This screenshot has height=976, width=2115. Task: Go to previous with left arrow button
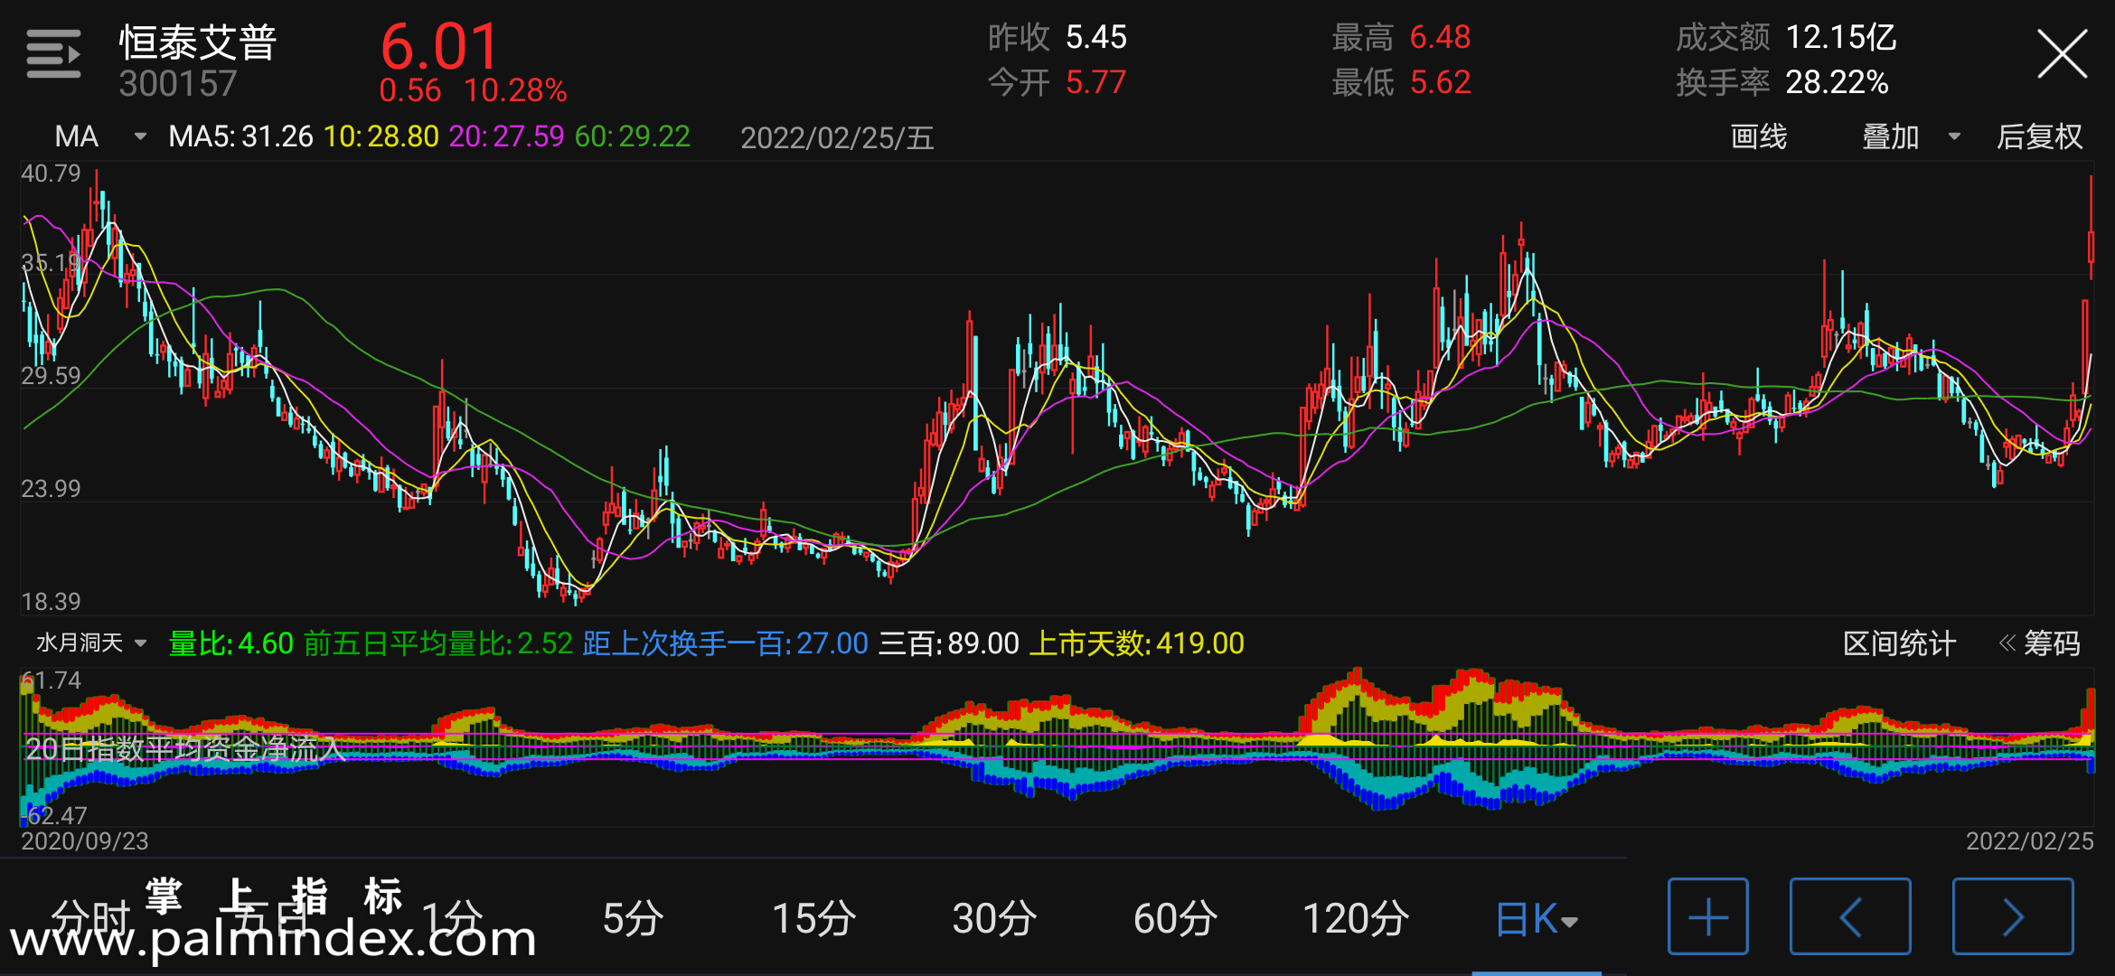1850,916
